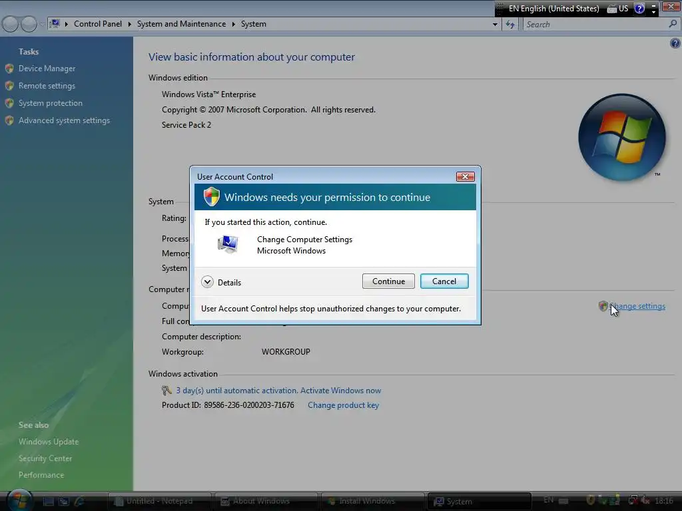682x511 pixels.
Task: Click the Windows Vista Enterprise edition text
Action: 208,94
